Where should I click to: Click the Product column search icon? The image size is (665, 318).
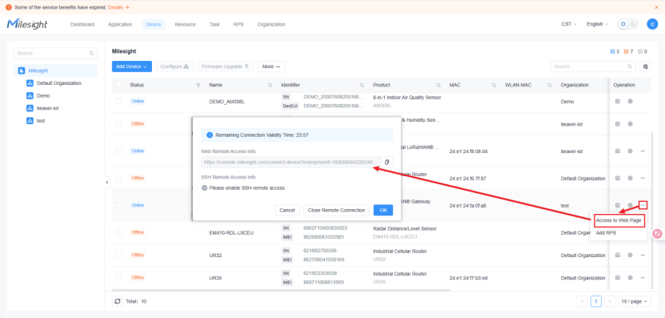pos(439,86)
